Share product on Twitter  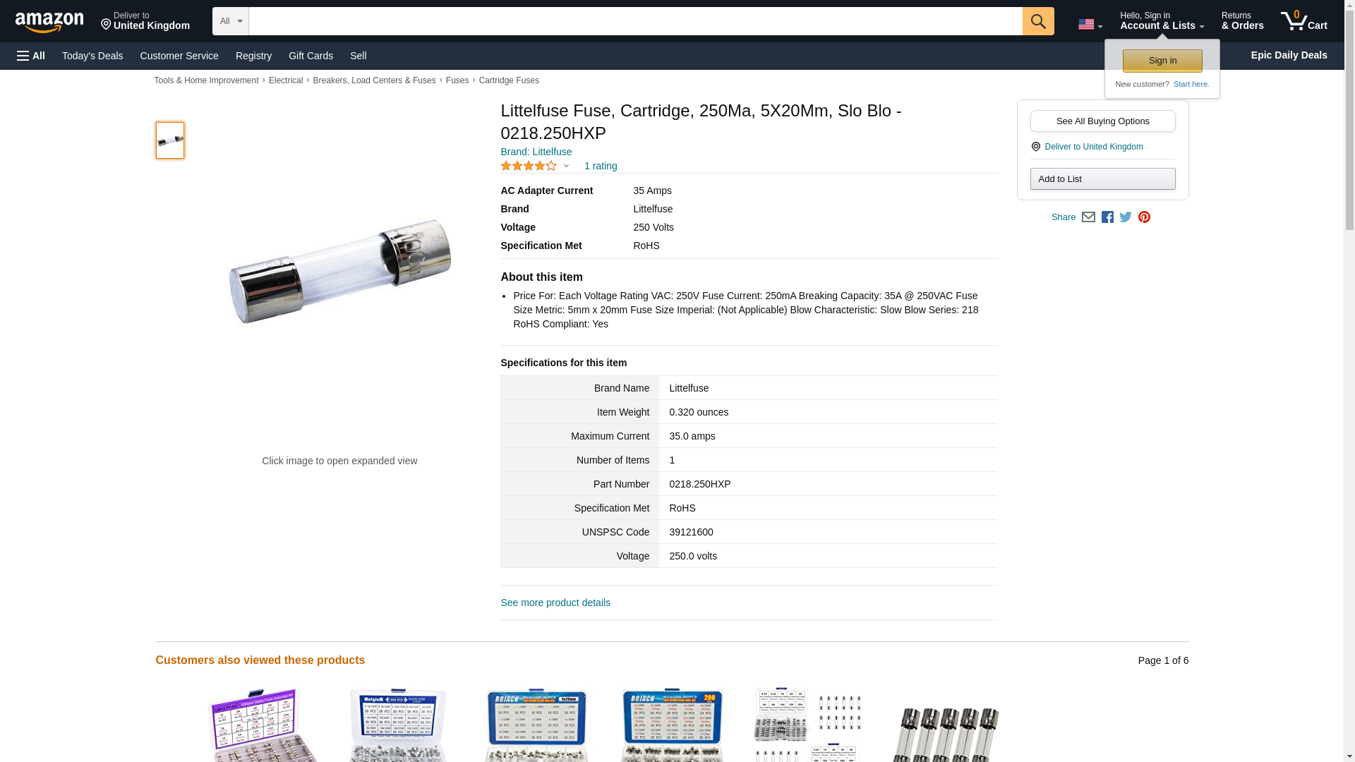1126,217
